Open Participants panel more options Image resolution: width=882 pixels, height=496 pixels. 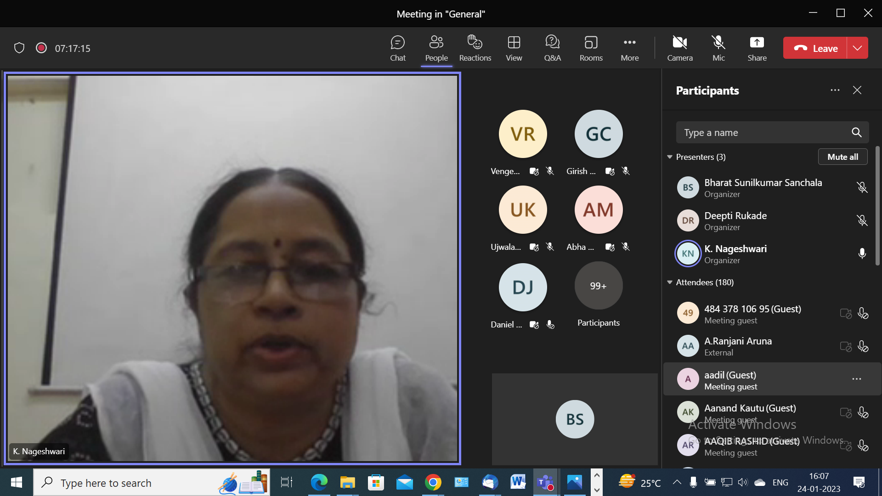click(x=835, y=90)
